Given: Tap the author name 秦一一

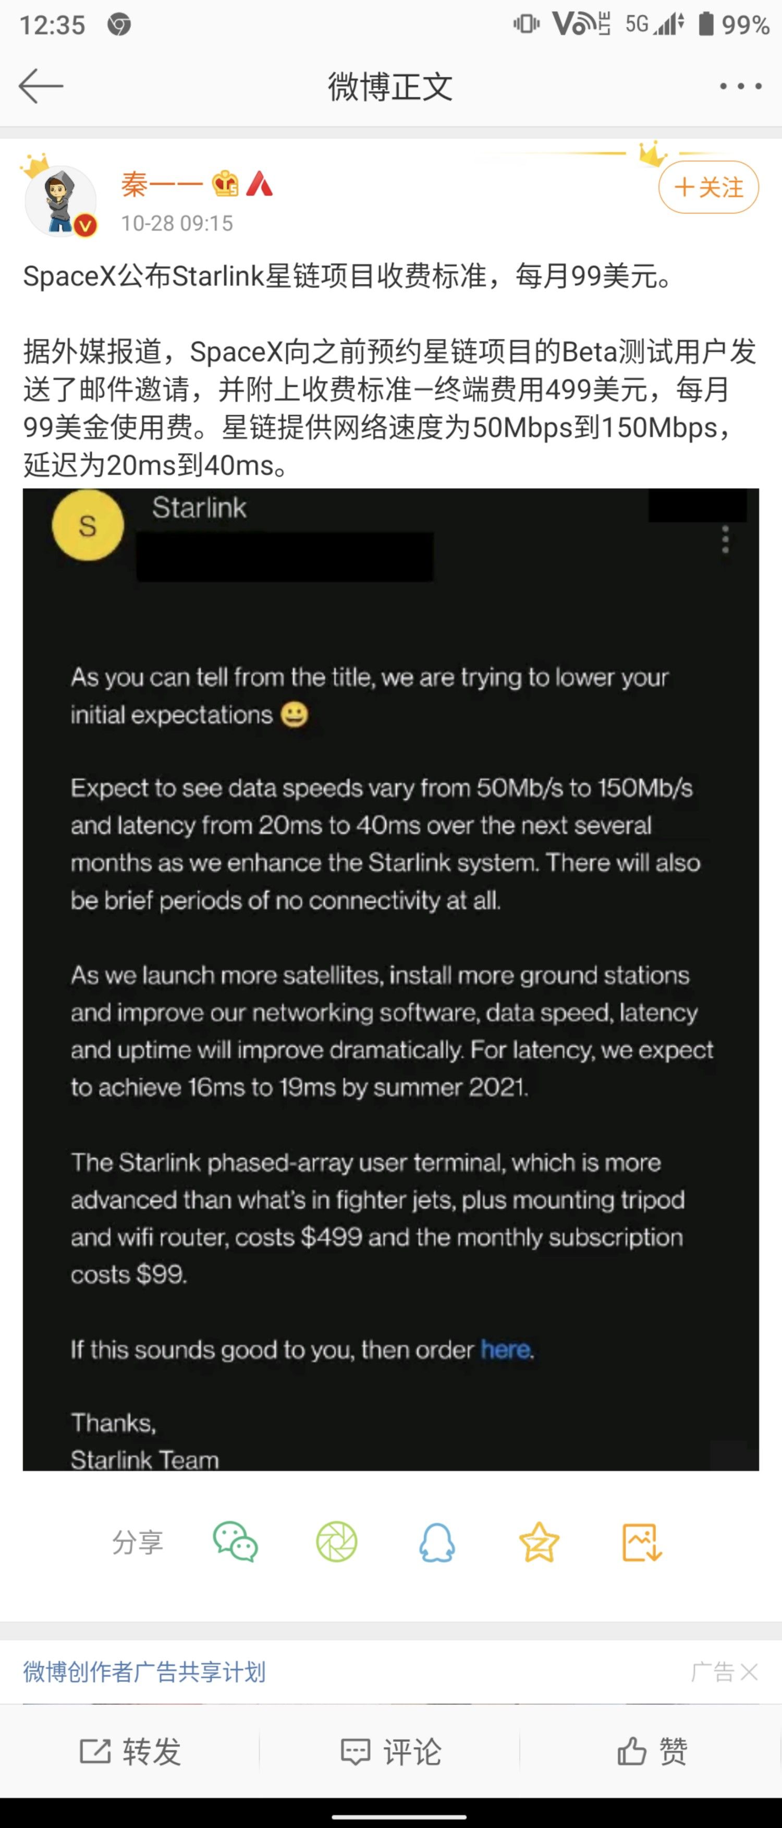Looking at the screenshot, I should click(162, 185).
